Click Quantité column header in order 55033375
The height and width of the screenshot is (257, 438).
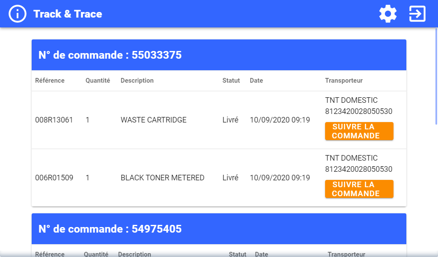click(x=98, y=81)
